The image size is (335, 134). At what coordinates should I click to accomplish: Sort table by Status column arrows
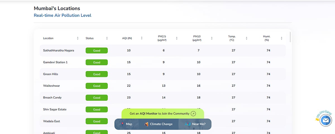pos(107,38)
